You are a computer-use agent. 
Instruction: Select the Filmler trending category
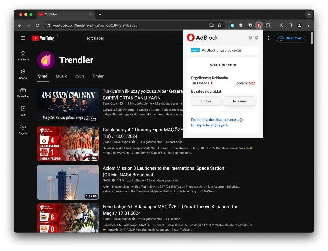[97, 76]
